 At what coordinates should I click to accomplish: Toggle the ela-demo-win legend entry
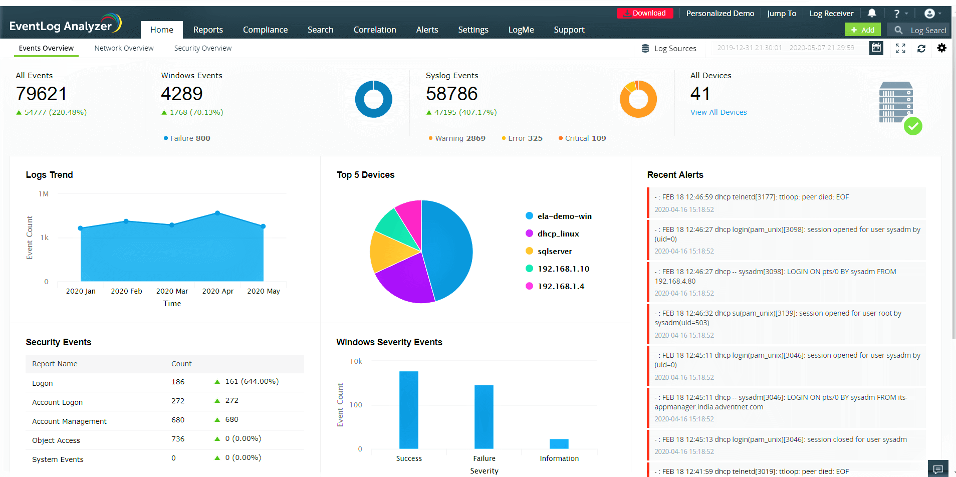(564, 216)
